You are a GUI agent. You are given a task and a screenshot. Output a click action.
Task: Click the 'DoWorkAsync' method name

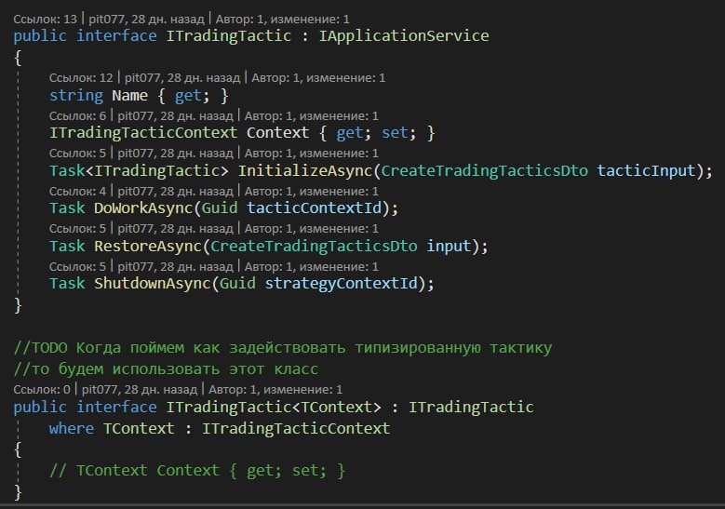(x=143, y=208)
